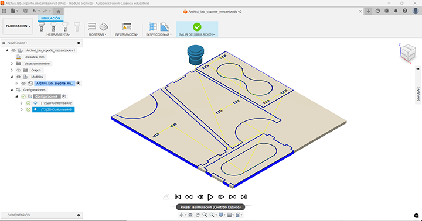Click the Mostrar stock cube icon
The height and width of the screenshot is (221, 422).
pos(104,27)
